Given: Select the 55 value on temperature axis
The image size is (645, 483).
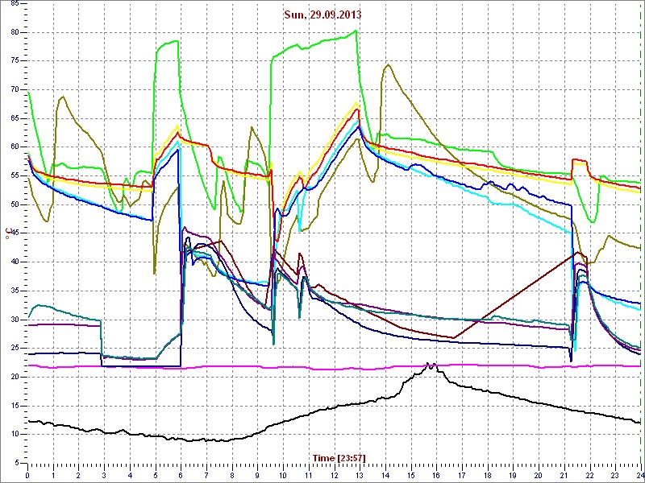Looking at the screenshot, I should 15,176.
